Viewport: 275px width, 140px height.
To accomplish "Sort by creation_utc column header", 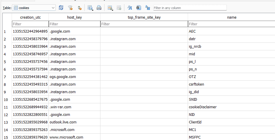I will point(30,17).
